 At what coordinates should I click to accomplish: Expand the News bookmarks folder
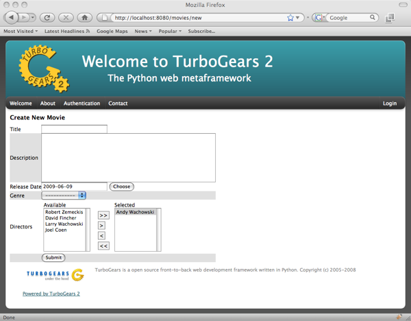143,31
